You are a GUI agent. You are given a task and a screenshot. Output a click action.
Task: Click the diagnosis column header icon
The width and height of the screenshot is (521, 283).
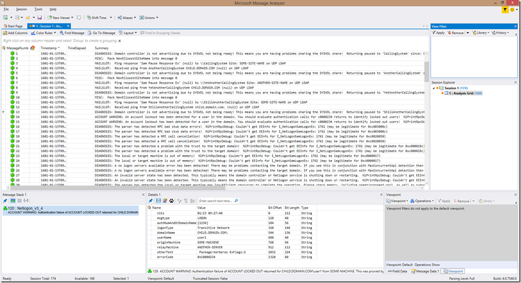pyautogui.click(x=32, y=48)
